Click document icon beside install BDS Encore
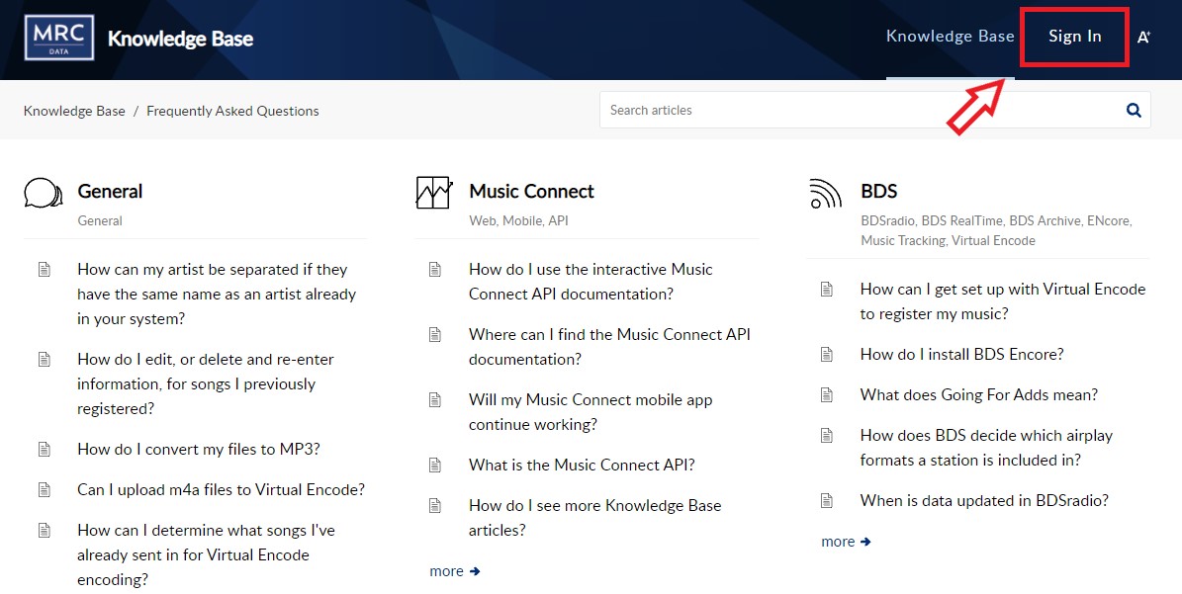1182x594 pixels. point(827,354)
